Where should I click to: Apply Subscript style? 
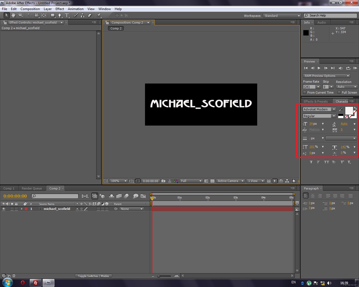(349, 162)
